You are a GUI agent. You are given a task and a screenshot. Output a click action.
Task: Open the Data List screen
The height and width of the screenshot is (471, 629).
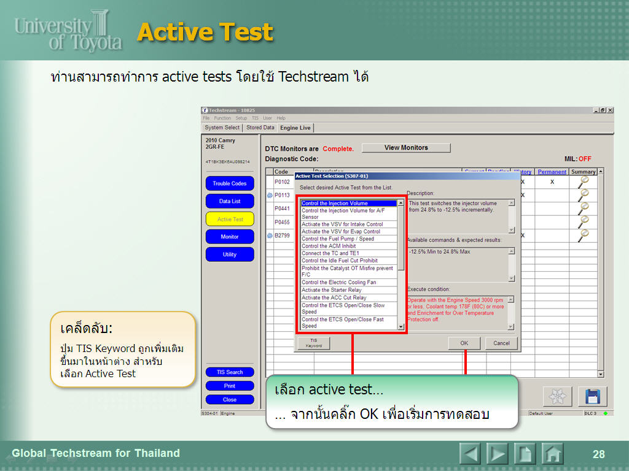[x=230, y=201]
